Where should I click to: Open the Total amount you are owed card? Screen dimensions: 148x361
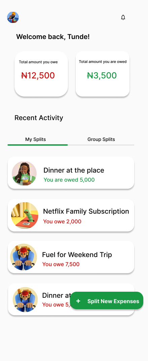point(103,74)
